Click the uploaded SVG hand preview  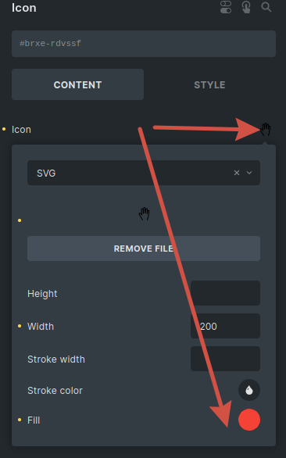pos(144,214)
